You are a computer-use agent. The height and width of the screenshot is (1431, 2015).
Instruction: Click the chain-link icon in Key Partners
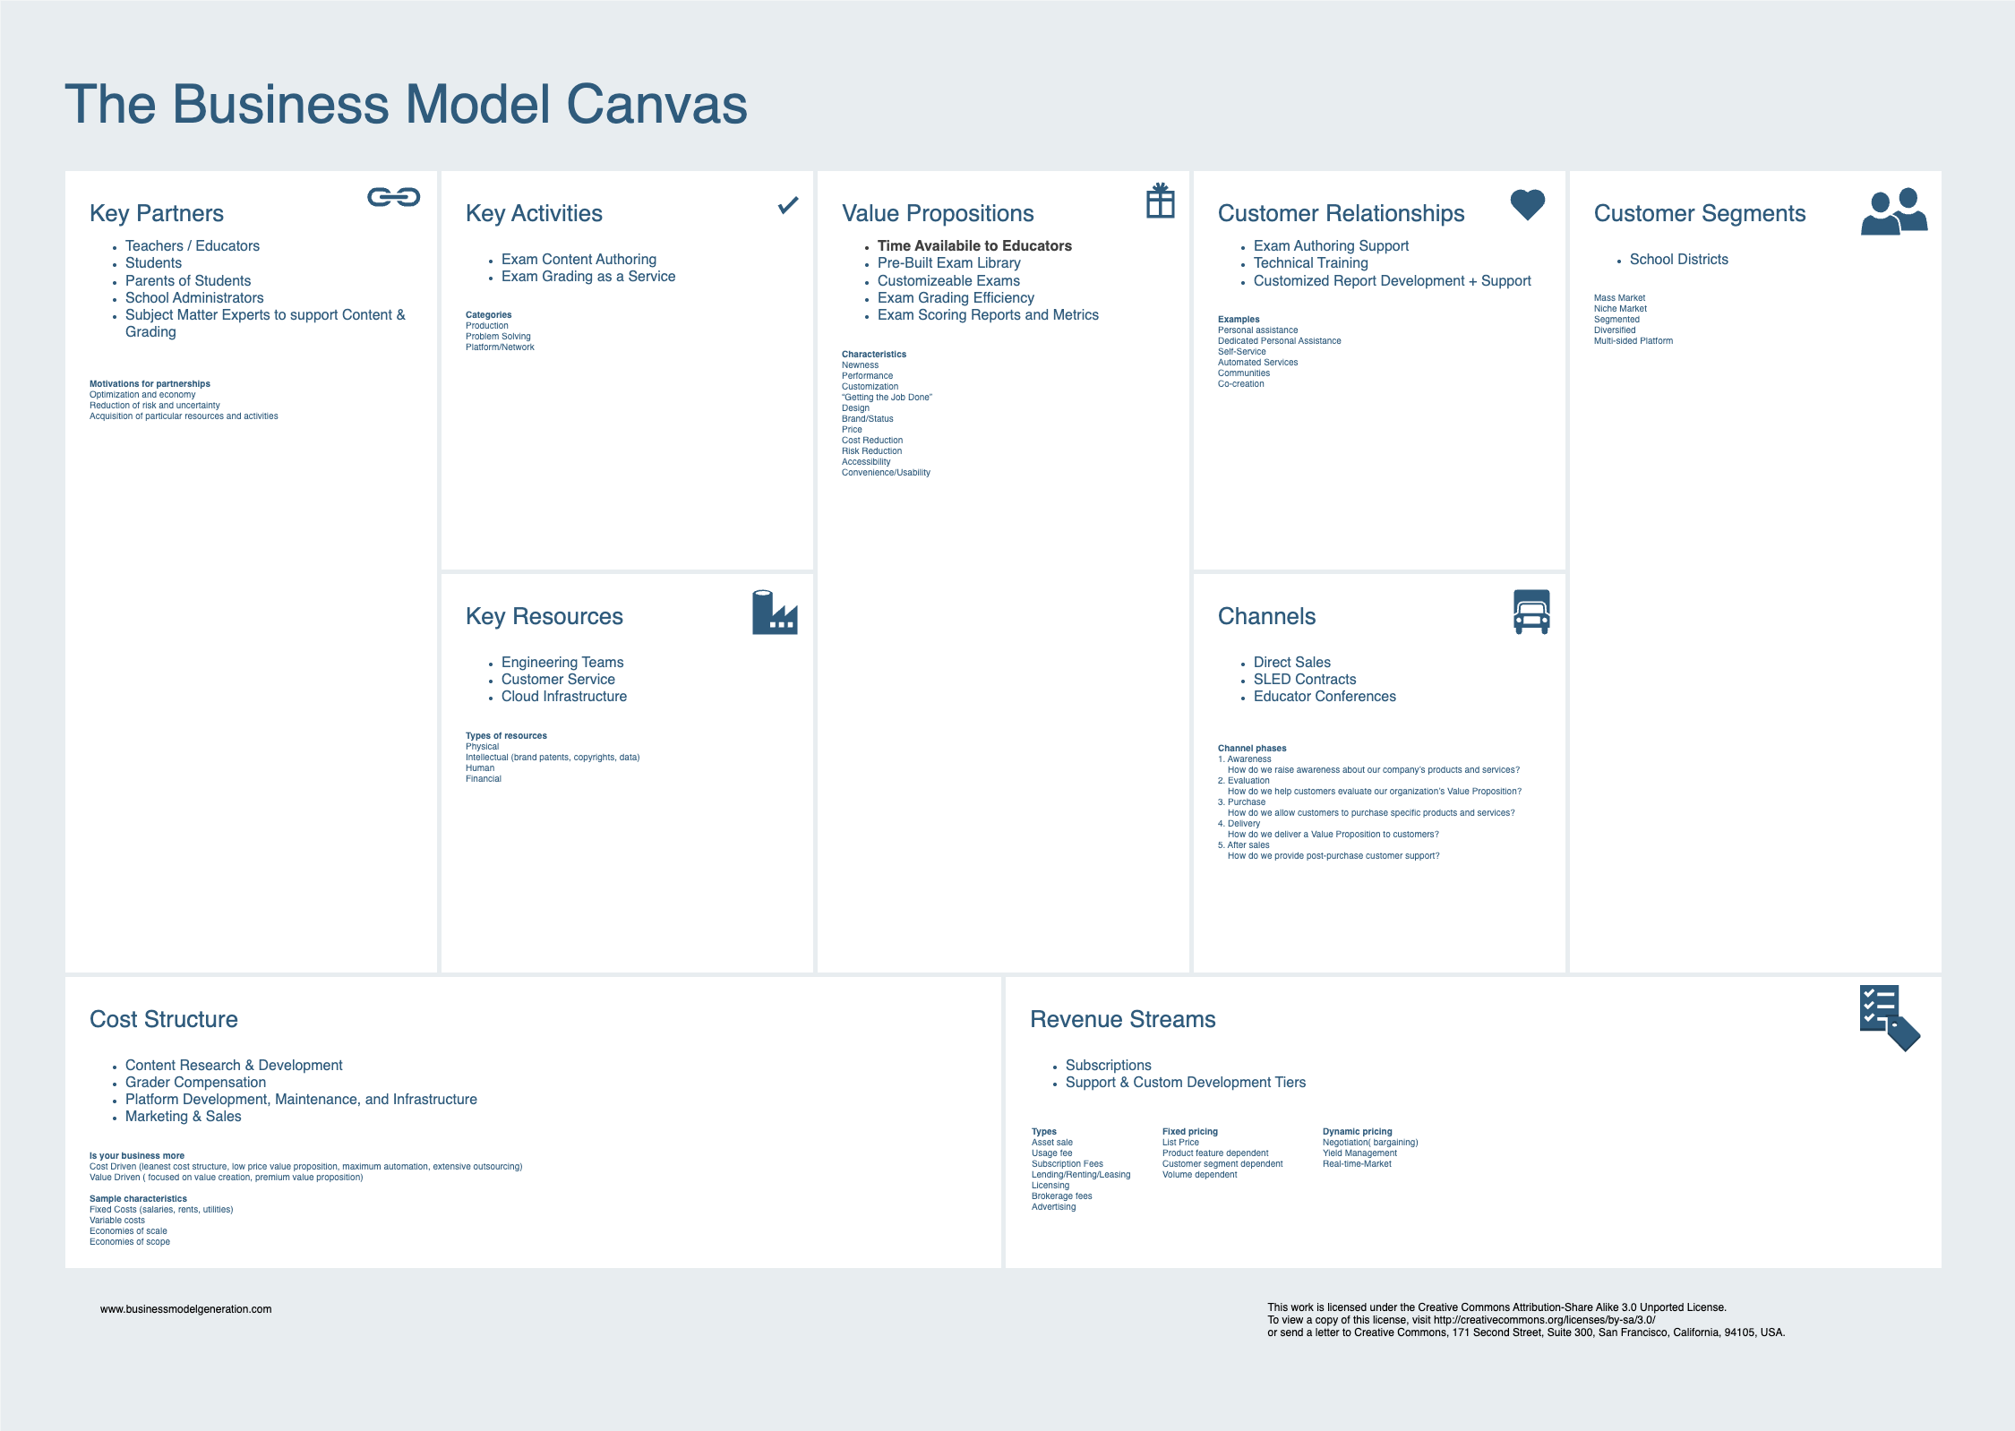pyautogui.click(x=394, y=198)
